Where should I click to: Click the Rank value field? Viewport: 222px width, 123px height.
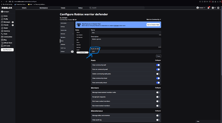pos(126,52)
